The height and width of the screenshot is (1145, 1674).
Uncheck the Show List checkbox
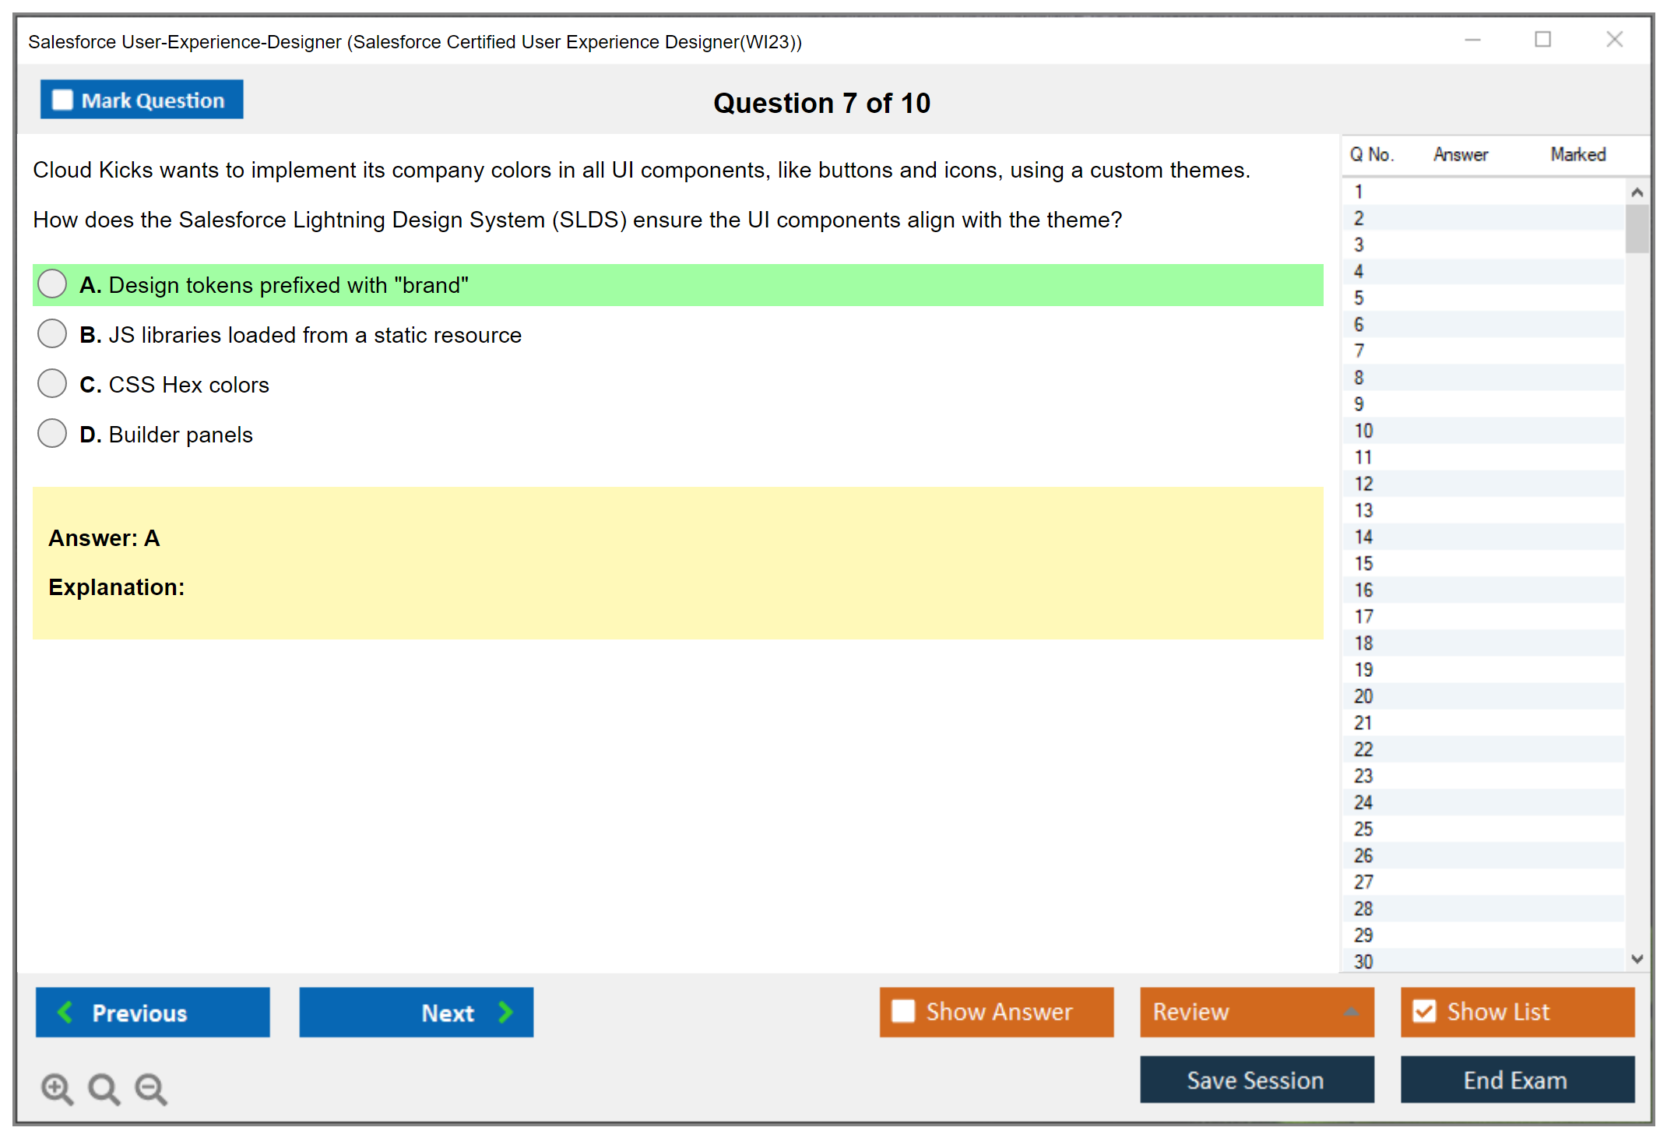1424,1011
